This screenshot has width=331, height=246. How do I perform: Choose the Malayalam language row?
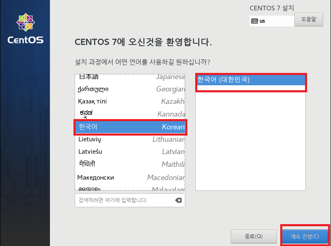(130, 187)
